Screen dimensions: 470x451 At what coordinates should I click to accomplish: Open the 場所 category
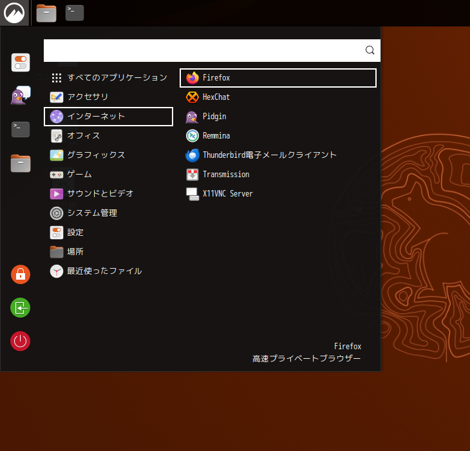pos(109,251)
